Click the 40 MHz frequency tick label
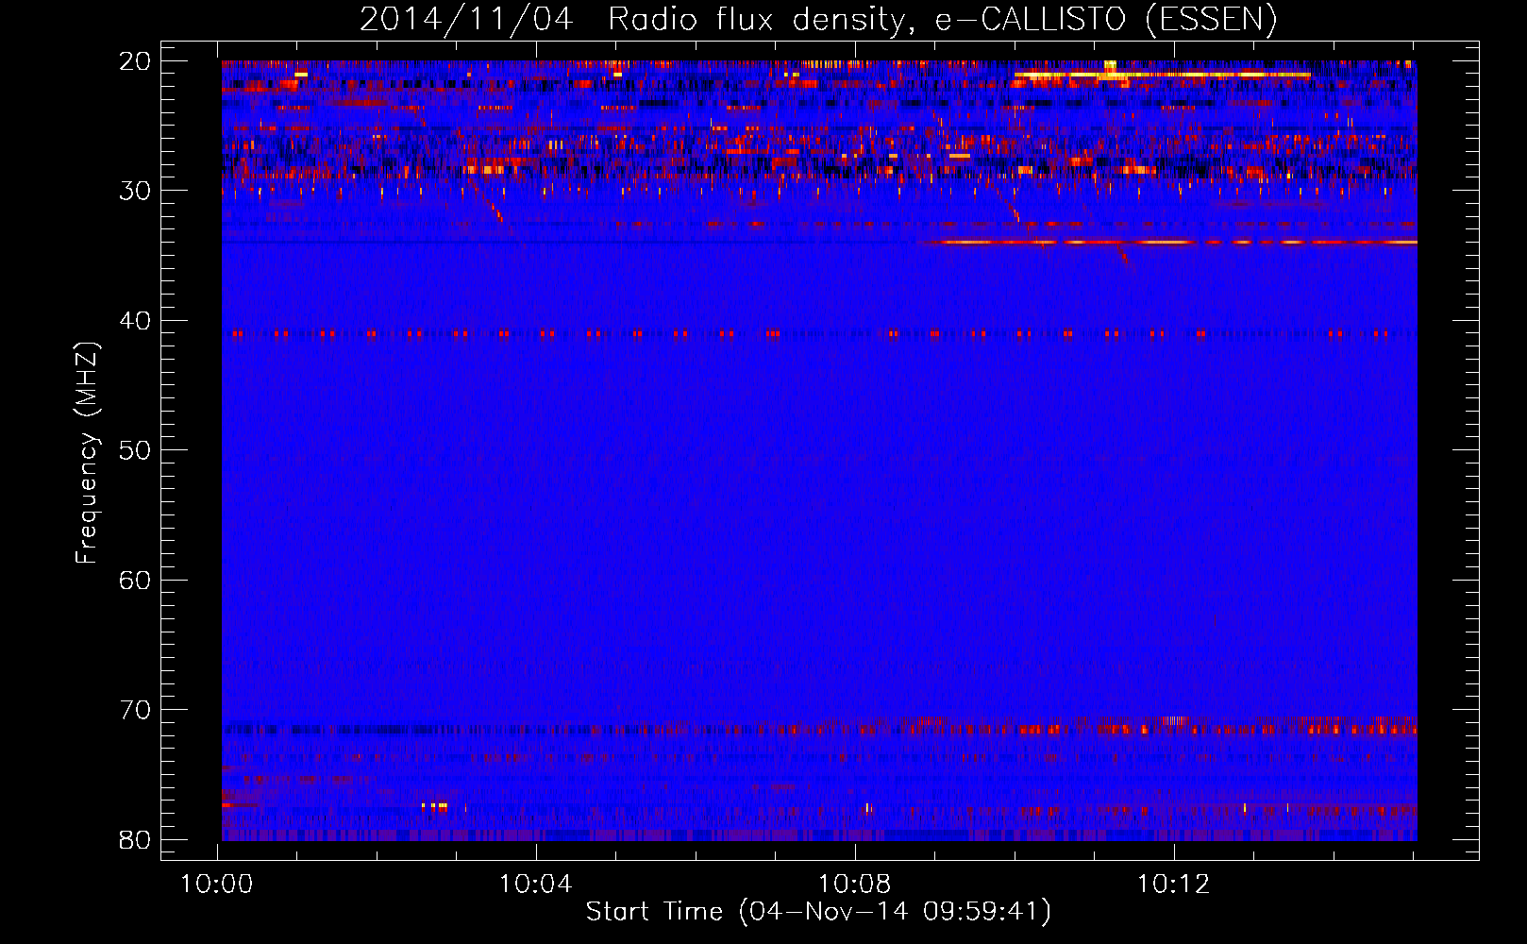 click(x=135, y=321)
